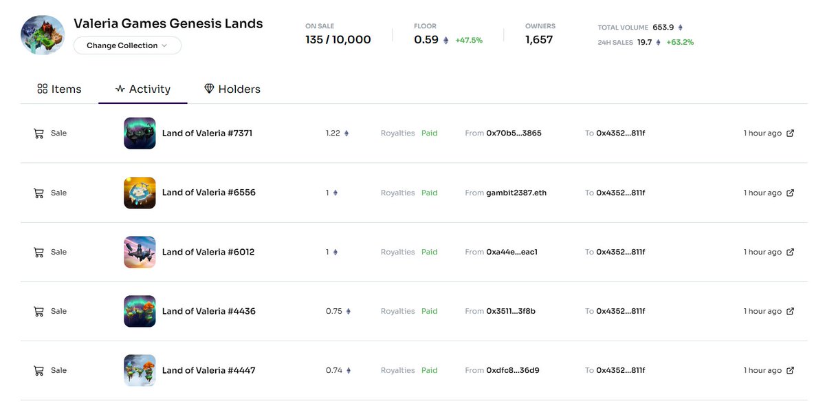The image size is (825, 408).
Task: Click the cart icon in the #4436 row
Action: [x=38, y=311]
